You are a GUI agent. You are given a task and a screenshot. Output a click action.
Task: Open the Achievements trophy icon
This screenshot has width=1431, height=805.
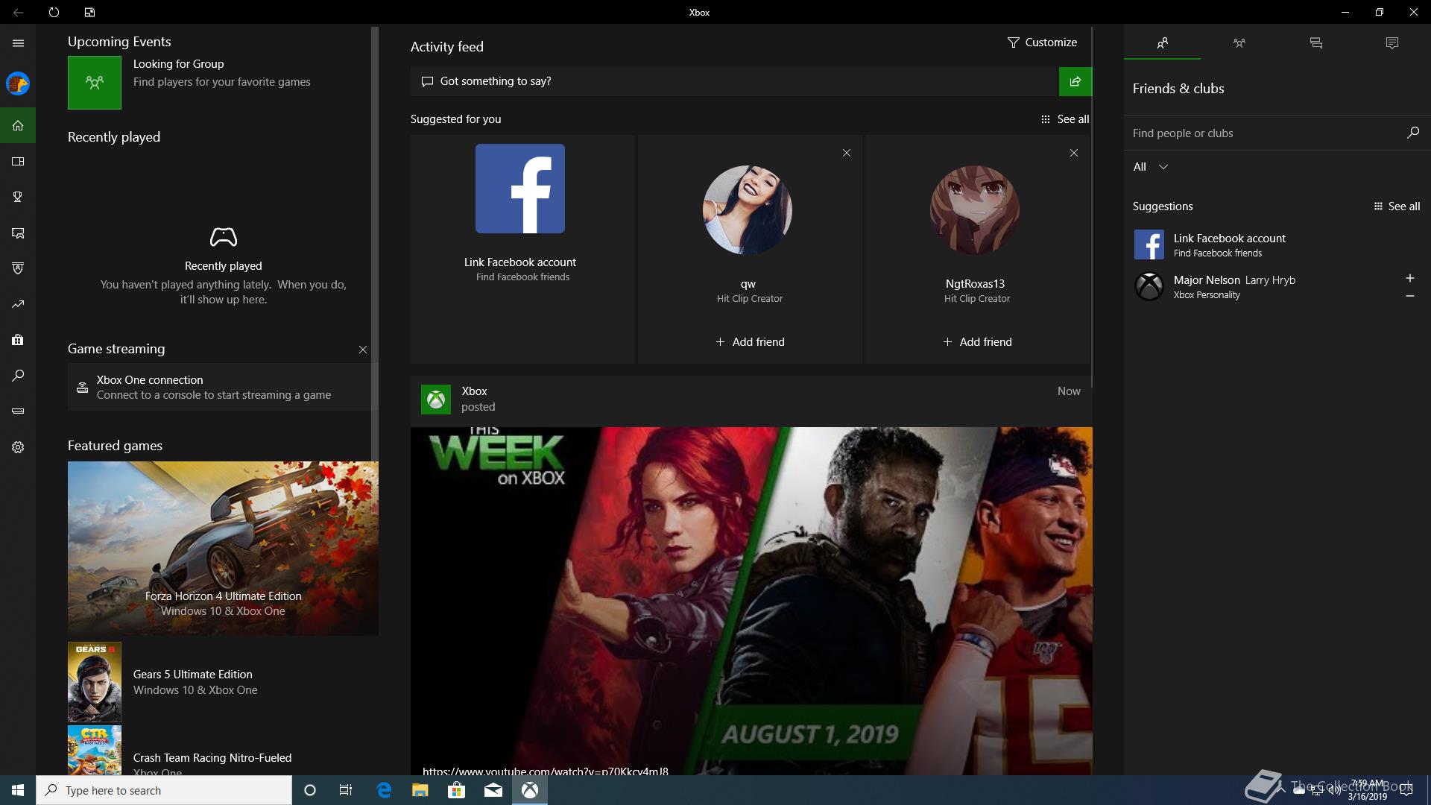[18, 197]
